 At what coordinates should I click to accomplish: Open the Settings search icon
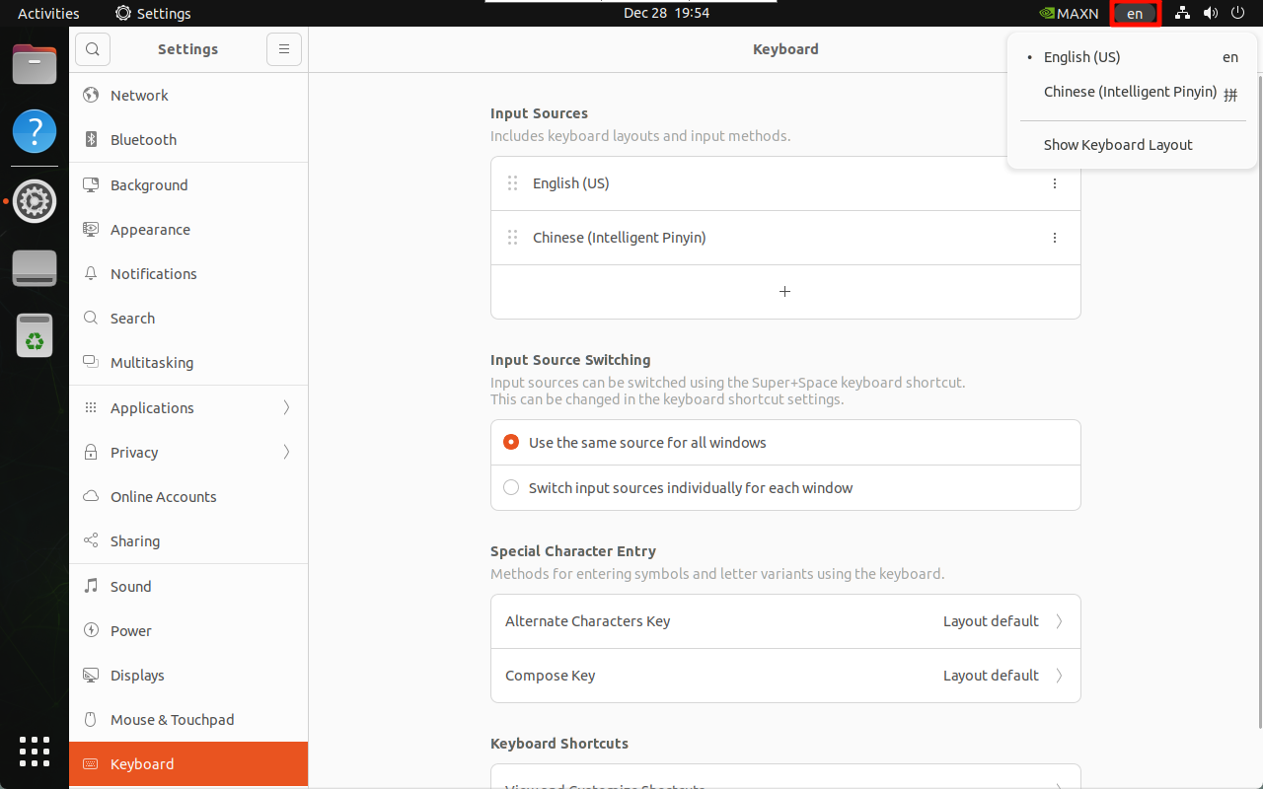[x=93, y=48]
